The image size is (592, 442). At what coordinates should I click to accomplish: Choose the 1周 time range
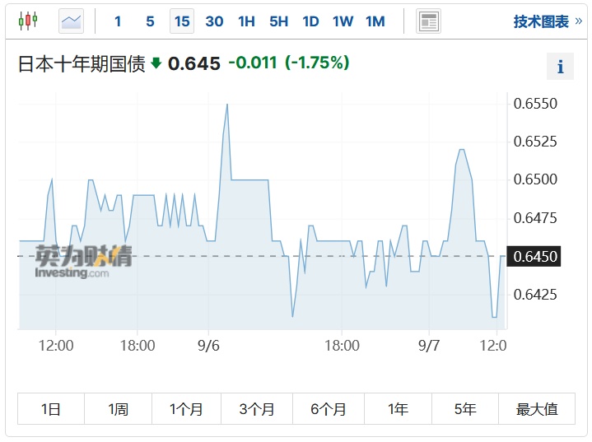[x=119, y=409]
